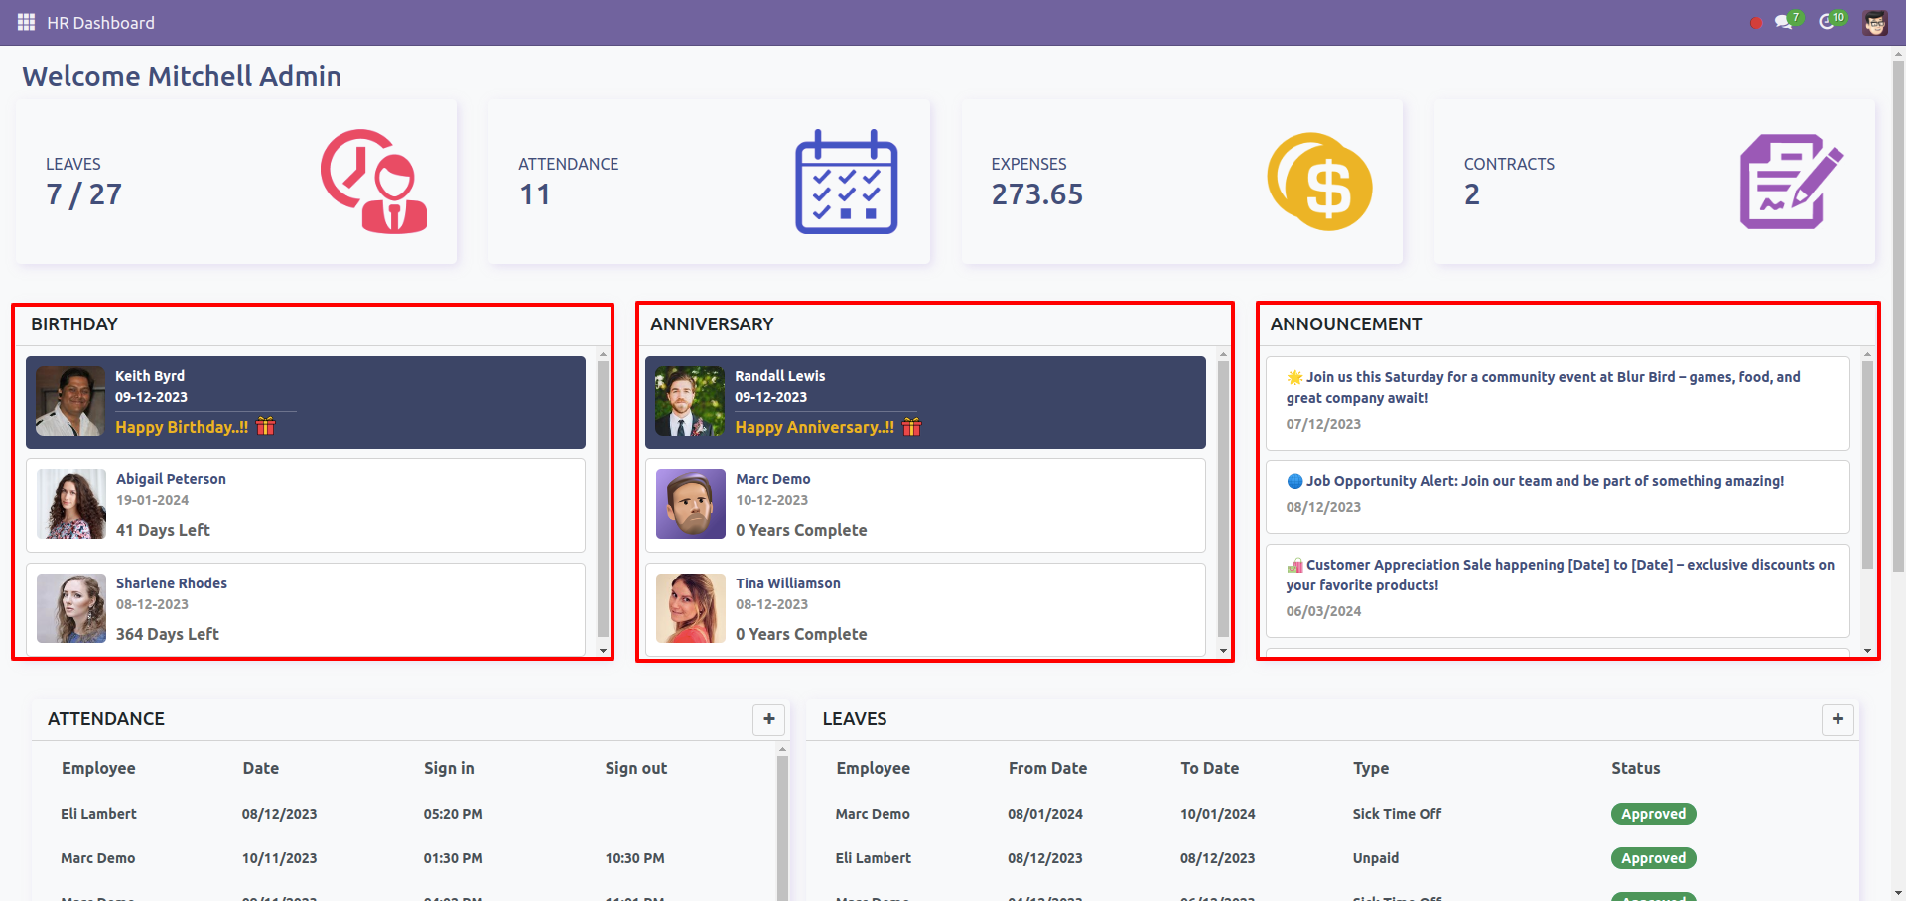Click the Birthday list scroll-down arrow
1906x901 pixels.
pyautogui.click(x=603, y=651)
